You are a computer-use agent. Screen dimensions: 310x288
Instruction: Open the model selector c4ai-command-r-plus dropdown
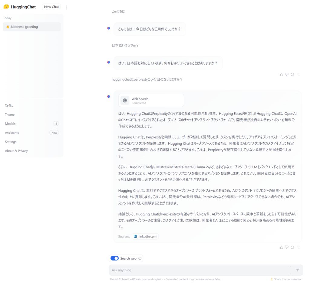tap(136, 279)
